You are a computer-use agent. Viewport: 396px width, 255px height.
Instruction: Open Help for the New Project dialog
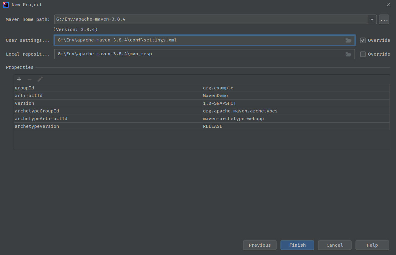(x=372, y=245)
